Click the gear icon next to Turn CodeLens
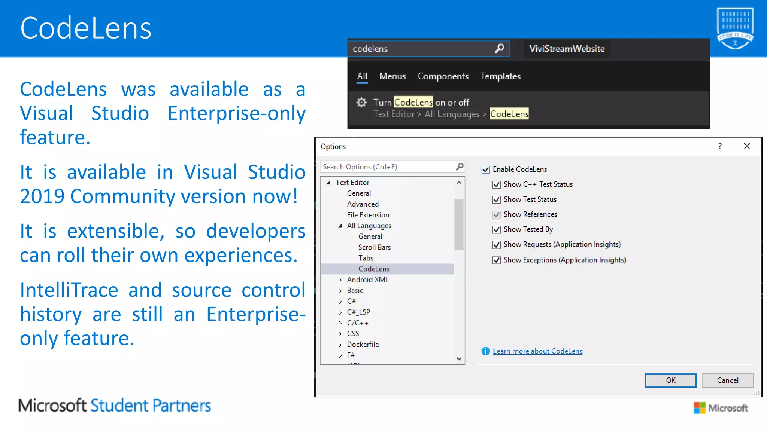Viewport: 767px width, 431px height. (361, 103)
